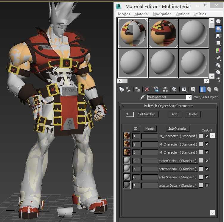Uncheck On/Off box for sub-material ID 2
Image resolution: width=224 pixels, height=222 pixels.
[207, 144]
